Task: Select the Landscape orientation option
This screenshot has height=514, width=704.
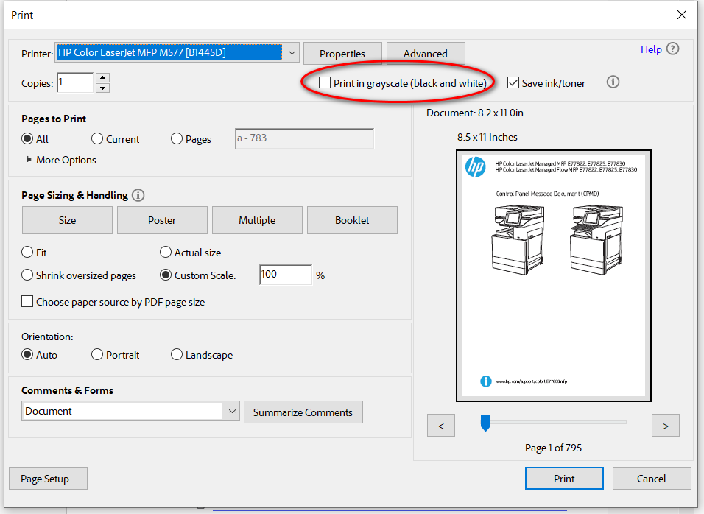Action: pyautogui.click(x=176, y=354)
